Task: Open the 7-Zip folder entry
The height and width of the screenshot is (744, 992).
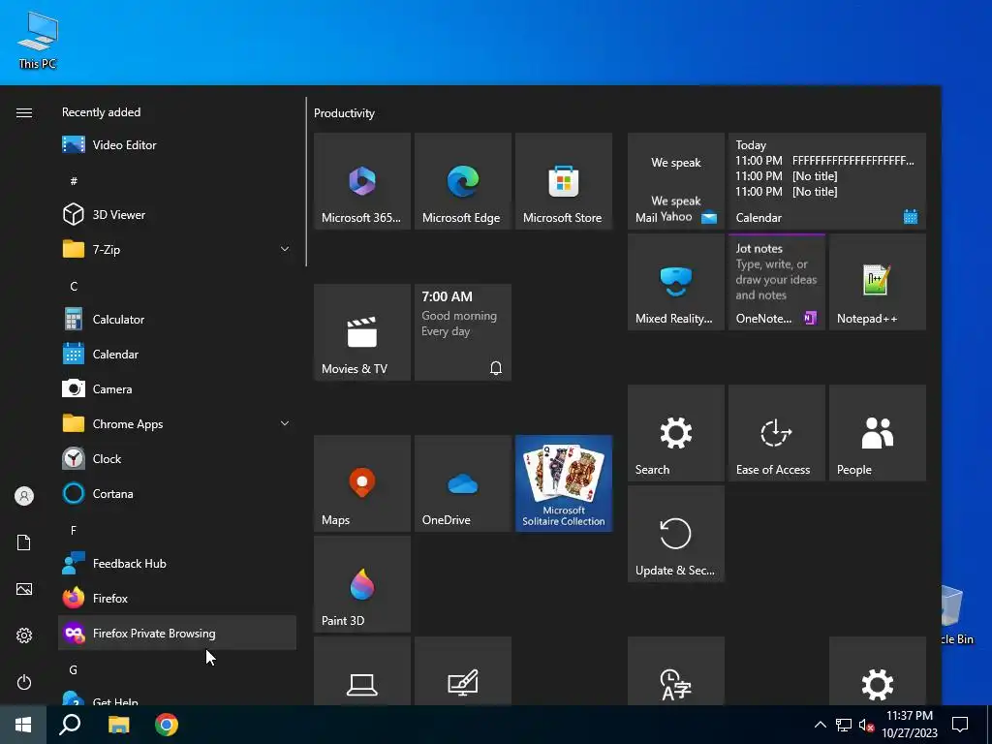Action: (177, 249)
